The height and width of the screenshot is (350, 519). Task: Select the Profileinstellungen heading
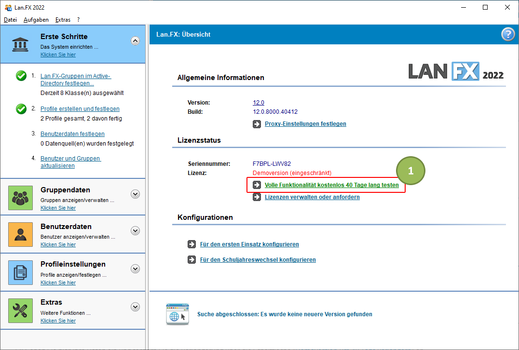[x=73, y=264]
